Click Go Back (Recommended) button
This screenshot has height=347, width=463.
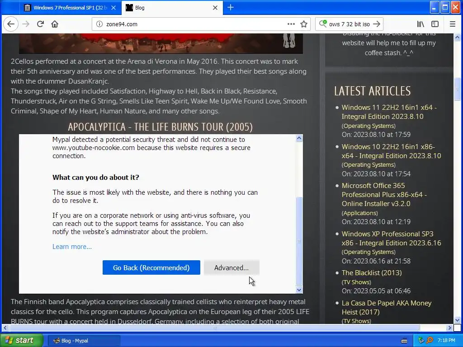[x=151, y=267]
